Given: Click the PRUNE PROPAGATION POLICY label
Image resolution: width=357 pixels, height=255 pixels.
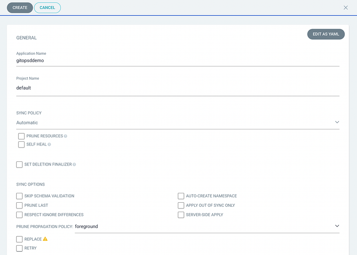Looking at the screenshot, I should 44,226.
